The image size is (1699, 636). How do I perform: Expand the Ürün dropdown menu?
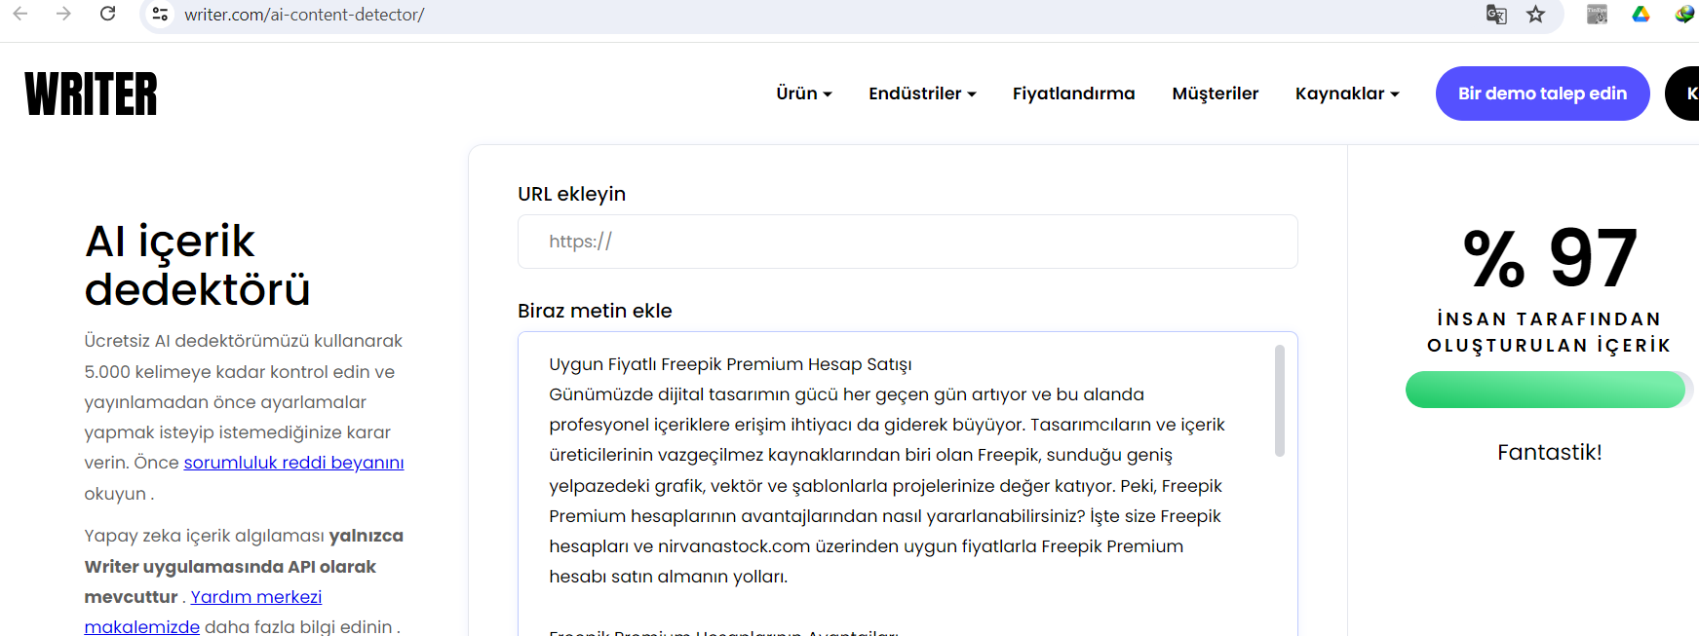click(804, 94)
